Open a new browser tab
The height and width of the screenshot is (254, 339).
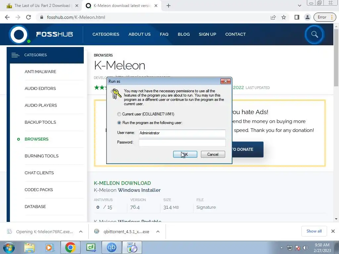tap(169, 6)
